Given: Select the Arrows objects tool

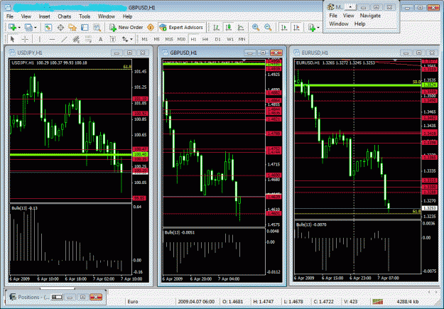Looking at the screenshot, I should 125,39.
